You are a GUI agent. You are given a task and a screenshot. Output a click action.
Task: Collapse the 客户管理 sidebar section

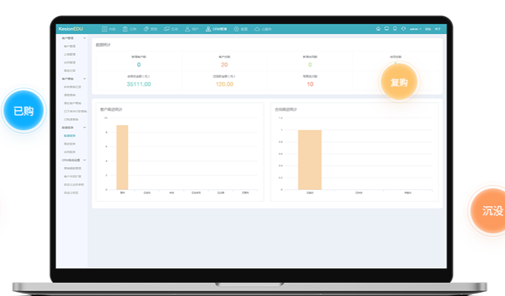tap(84, 39)
